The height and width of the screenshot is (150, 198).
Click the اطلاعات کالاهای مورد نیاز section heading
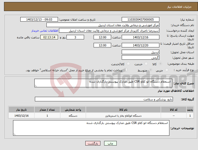point(176,91)
